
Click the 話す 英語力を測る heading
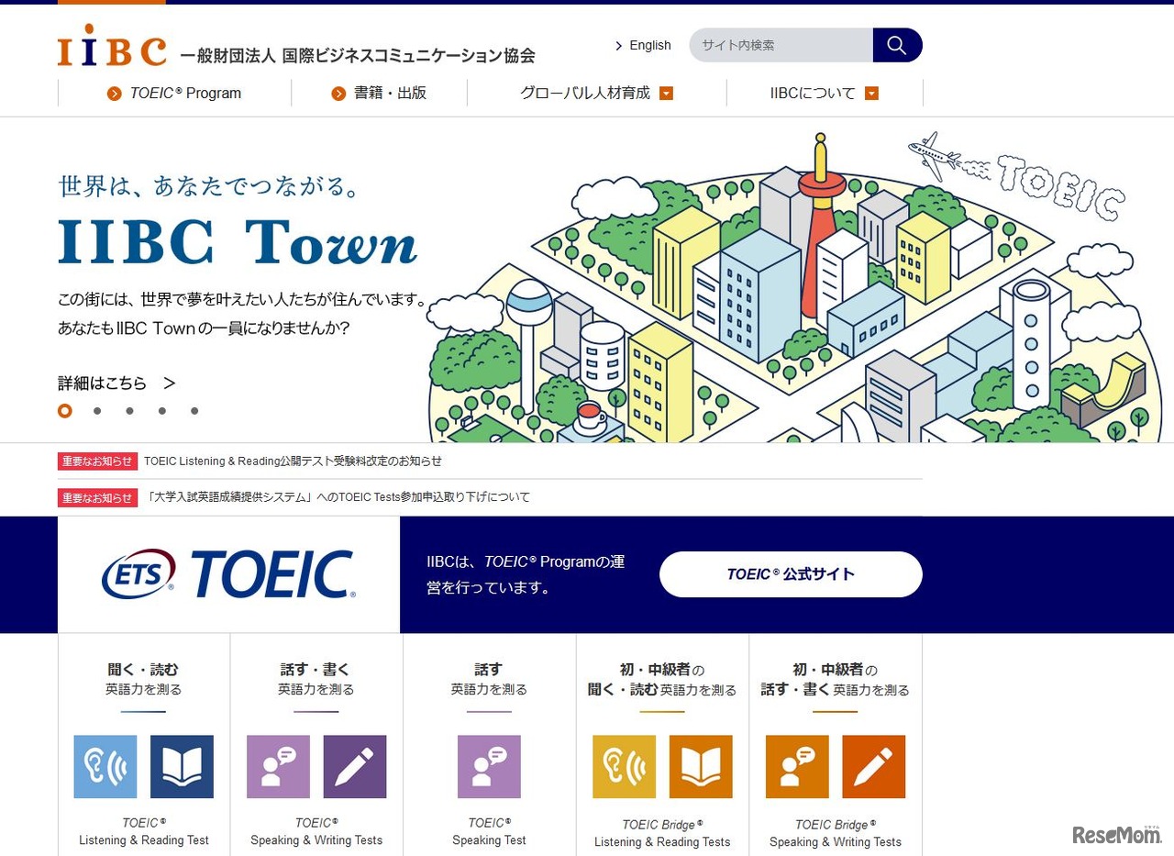pos(489,679)
